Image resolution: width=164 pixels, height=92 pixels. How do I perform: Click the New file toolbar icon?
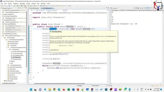point(1,6)
